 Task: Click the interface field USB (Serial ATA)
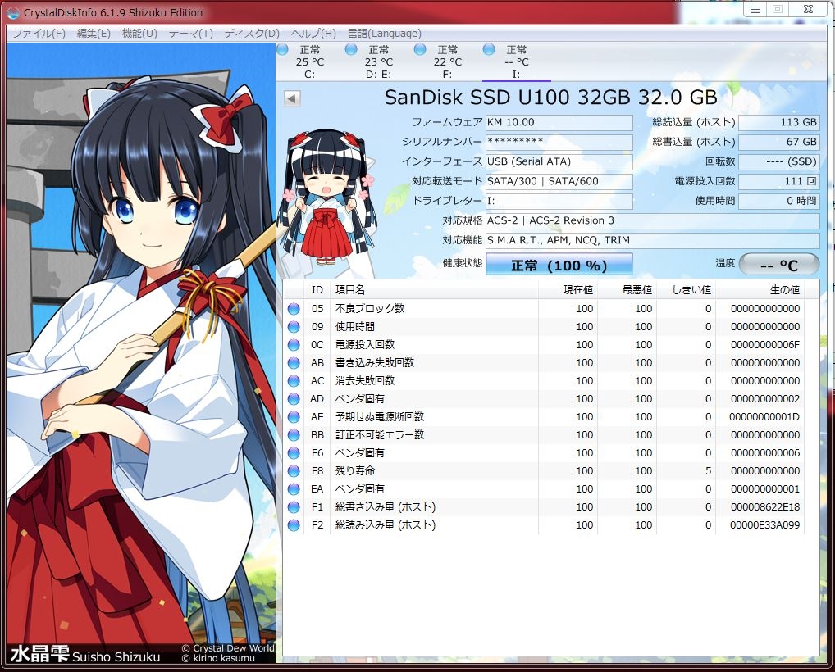coord(559,161)
